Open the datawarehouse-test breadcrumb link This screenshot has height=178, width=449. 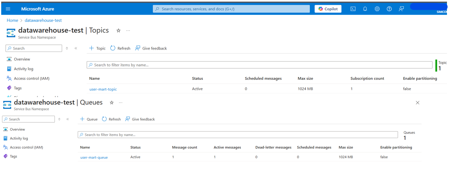[x=43, y=20]
